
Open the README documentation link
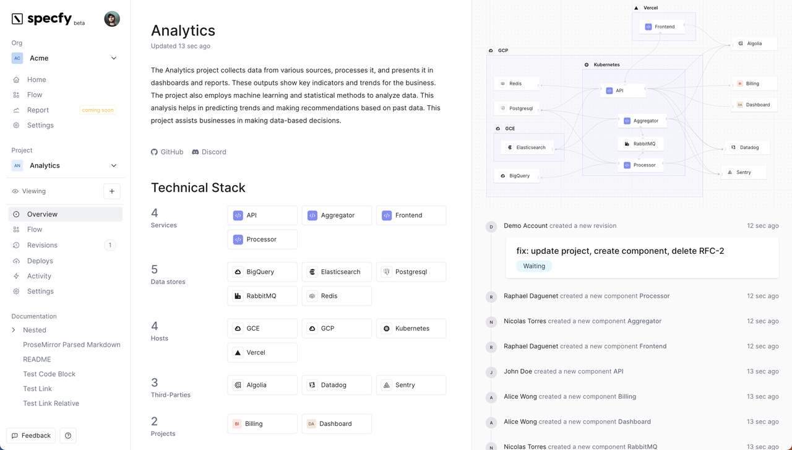[37, 360]
